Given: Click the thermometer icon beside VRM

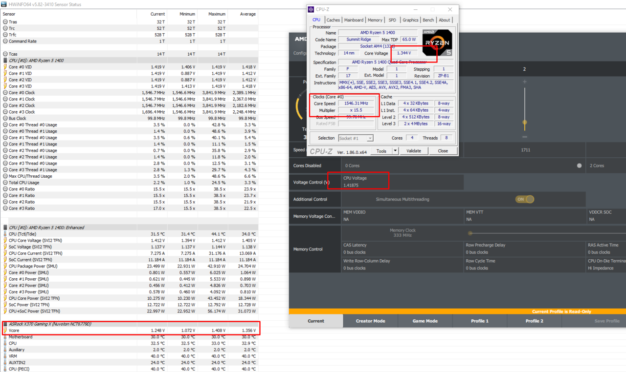Looking at the screenshot, I should (x=5, y=356).
